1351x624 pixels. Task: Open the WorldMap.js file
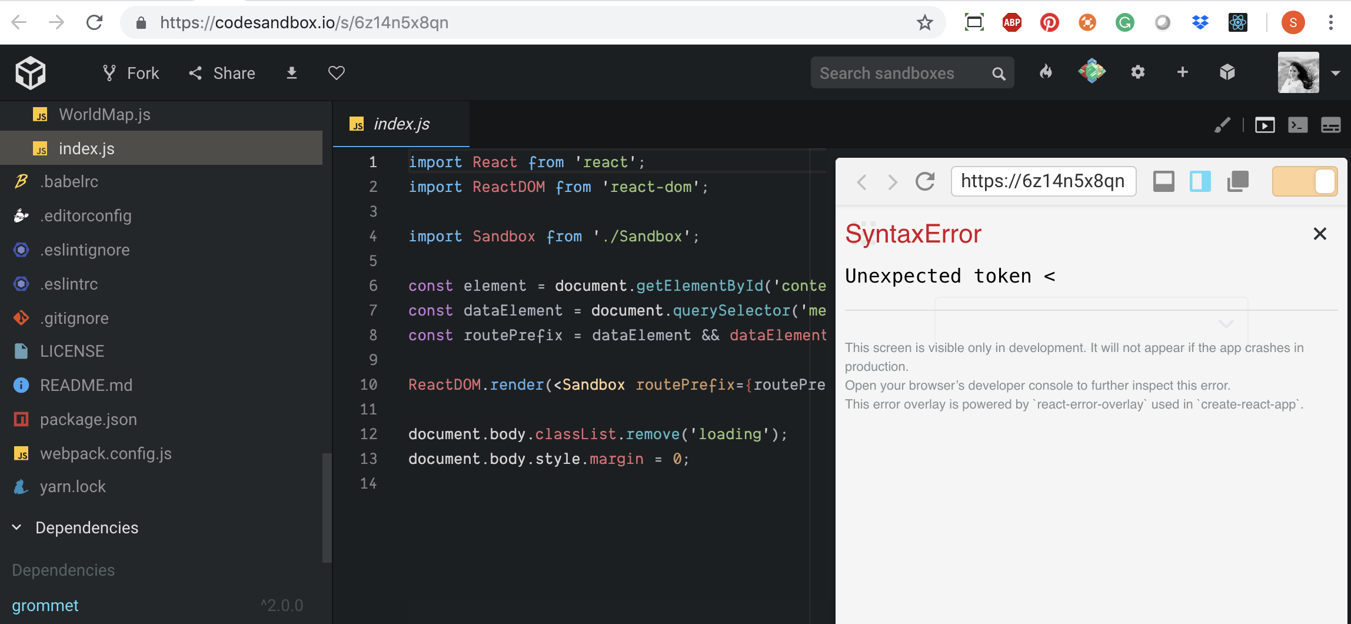(104, 114)
